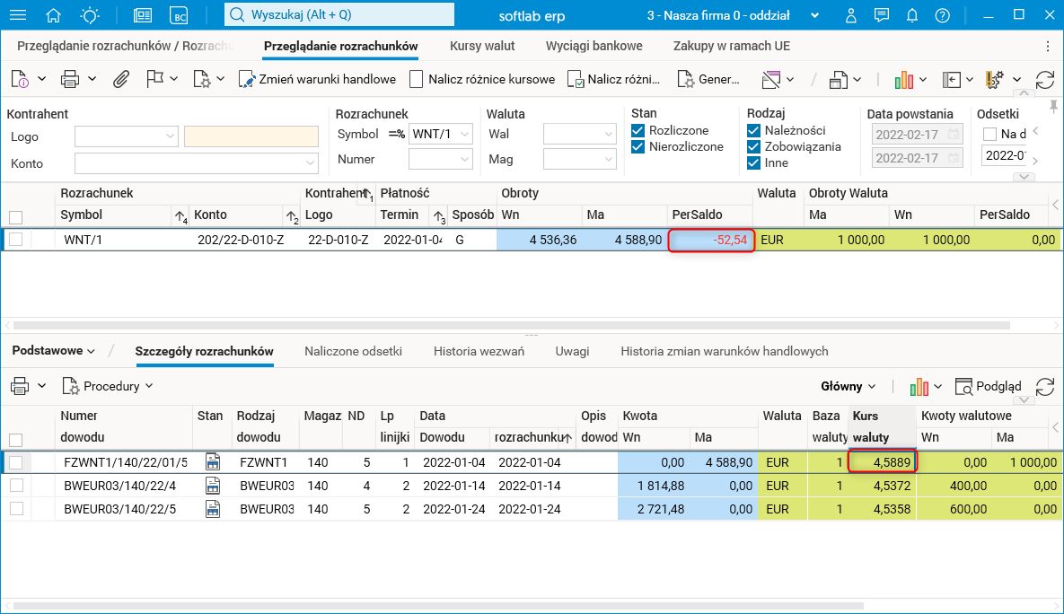Viewport: 1064px width, 614px height.
Task: Click the paperclip attachments icon
Action: [120, 79]
